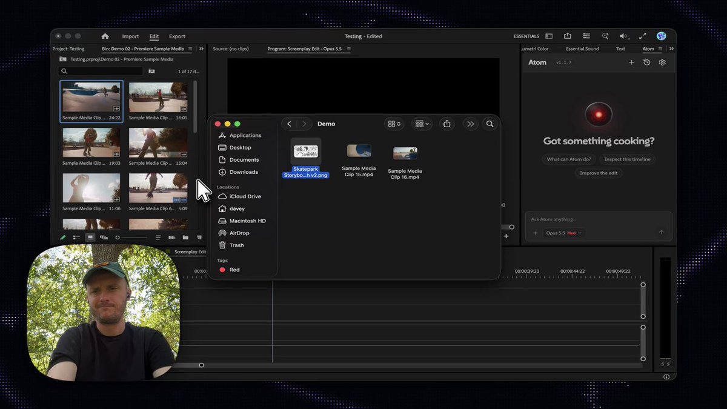This screenshot has height=409, width=727.
Task: Select Source (no clips) tab
Action: (x=231, y=48)
